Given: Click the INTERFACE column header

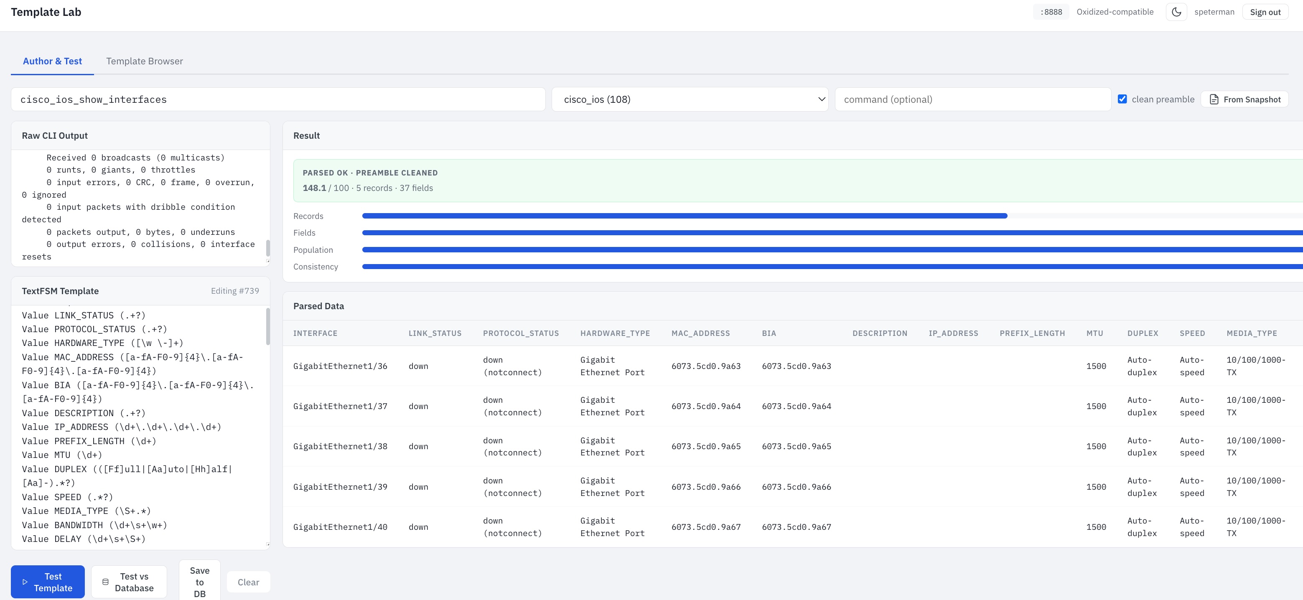Looking at the screenshot, I should click(315, 333).
